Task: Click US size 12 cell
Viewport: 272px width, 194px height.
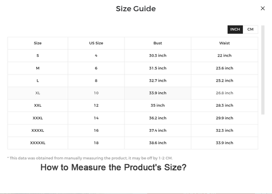Action: [x=96, y=105]
